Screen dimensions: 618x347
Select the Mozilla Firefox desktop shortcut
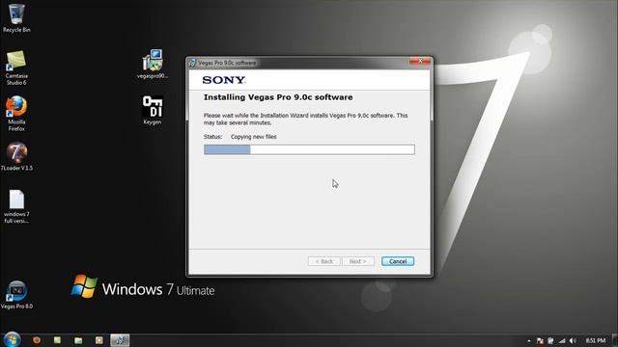tap(16, 114)
